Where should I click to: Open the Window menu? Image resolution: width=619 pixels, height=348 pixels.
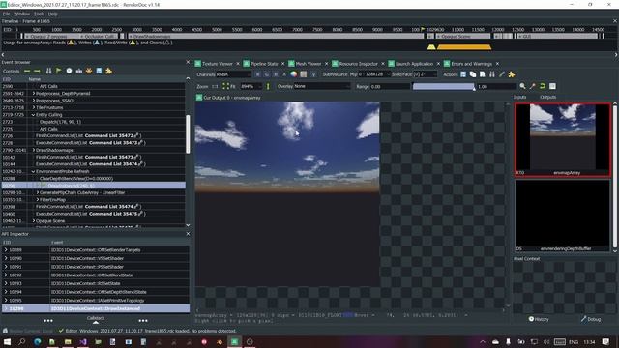pyautogui.click(x=21, y=14)
